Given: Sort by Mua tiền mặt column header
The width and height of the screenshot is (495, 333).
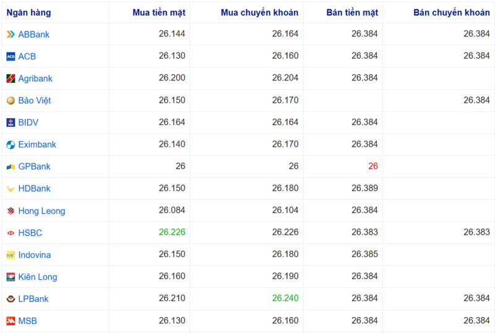Looking at the screenshot, I should (x=158, y=12).
